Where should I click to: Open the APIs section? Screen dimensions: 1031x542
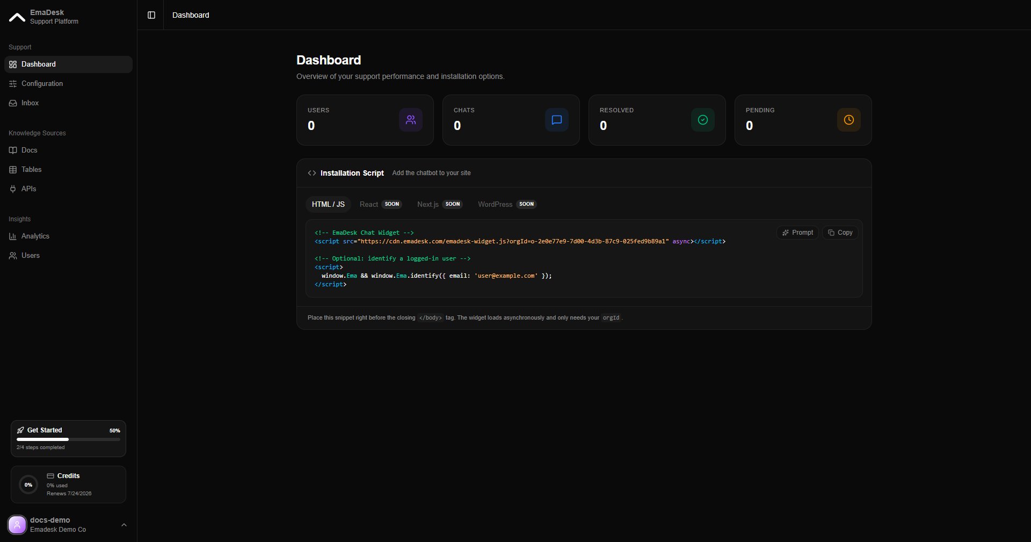68,189
